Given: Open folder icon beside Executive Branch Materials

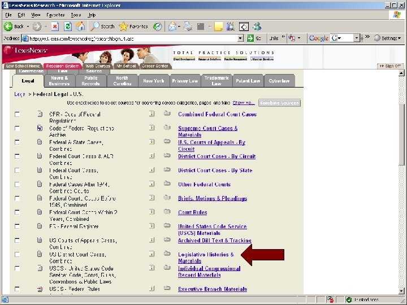Looking at the screenshot, I should [x=167, y=288].
